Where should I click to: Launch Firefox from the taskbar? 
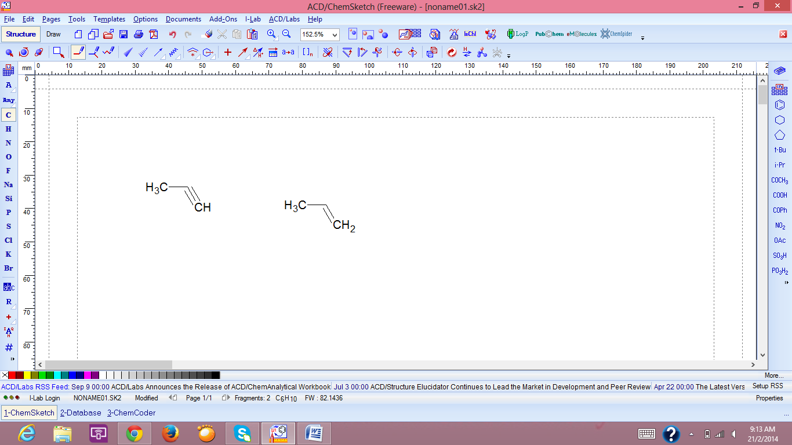tap(170, 433)
